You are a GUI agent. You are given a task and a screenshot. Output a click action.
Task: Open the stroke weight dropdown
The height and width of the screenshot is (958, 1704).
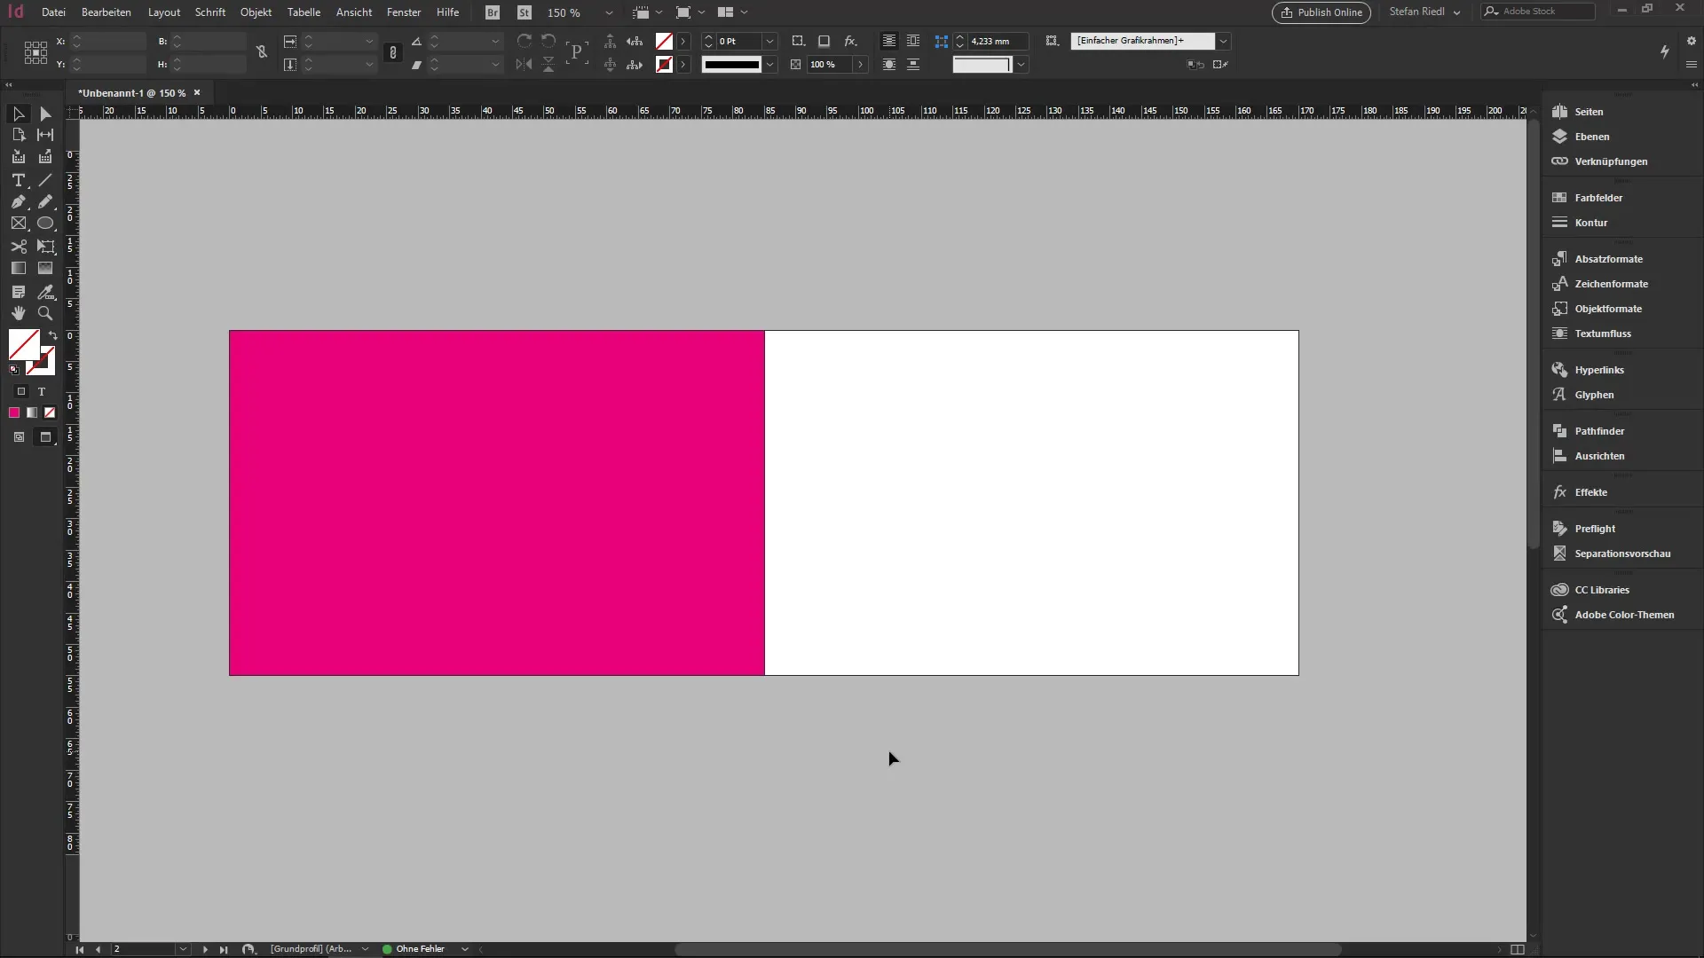(x=770, y=41)
